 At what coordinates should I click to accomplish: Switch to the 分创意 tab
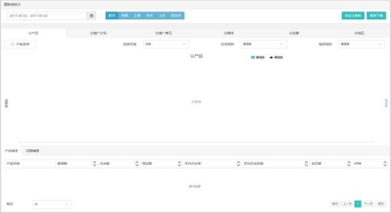tap(294, 33)
